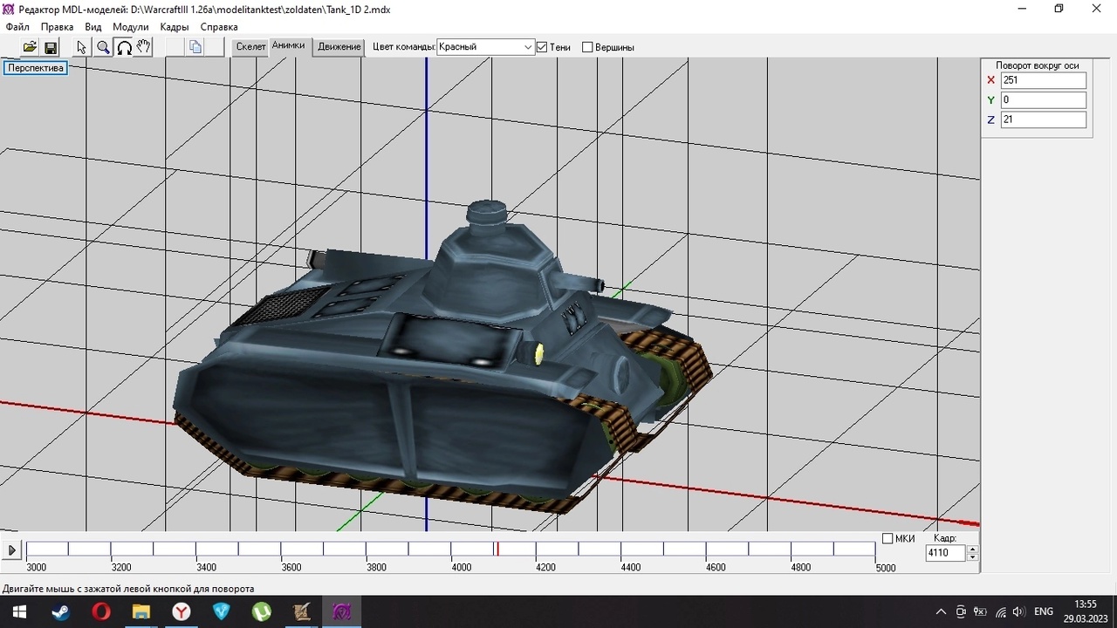Show hidden system tray icons
The width and height of the screenshot is (1117, 628).
pyautogui.click(x=941, y=611)
